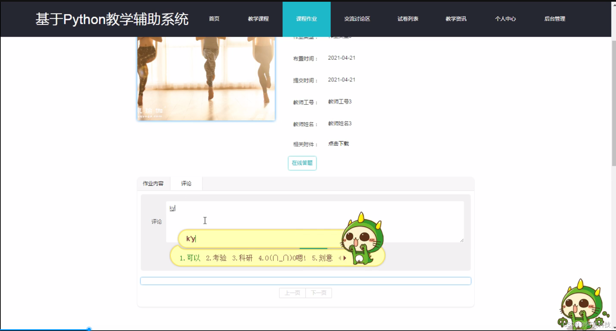Screen dimensions: 616x331
Task: Open the 教学资讯 navigation item
Action: (456, 19)
